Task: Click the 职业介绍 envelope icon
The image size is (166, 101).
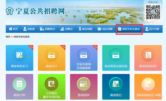Action: pos(20,84)
